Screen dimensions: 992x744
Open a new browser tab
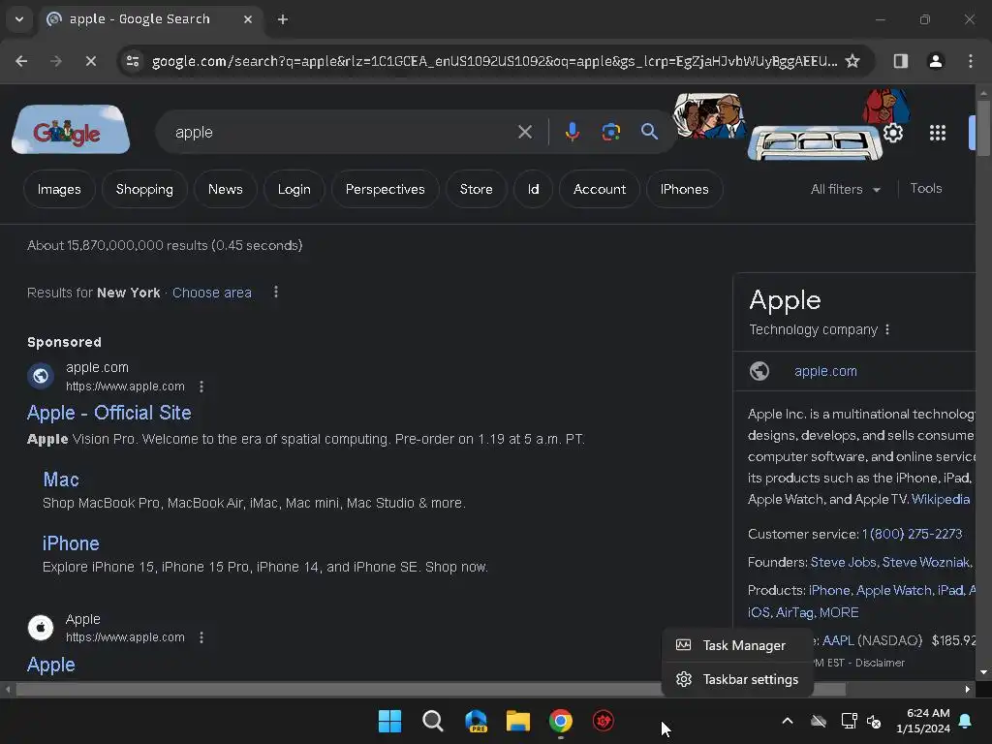click(283, 19)
